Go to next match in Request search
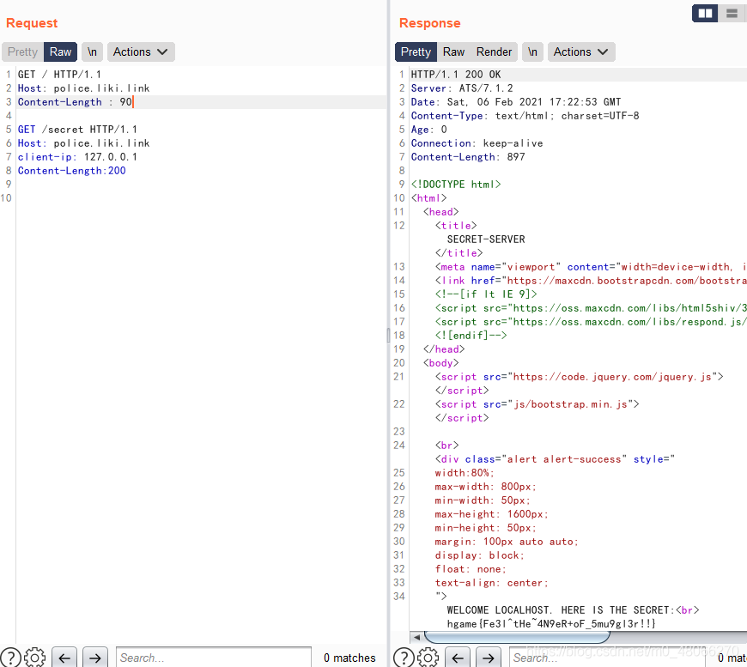The image size is (747, 667). [x=94, y=658]
